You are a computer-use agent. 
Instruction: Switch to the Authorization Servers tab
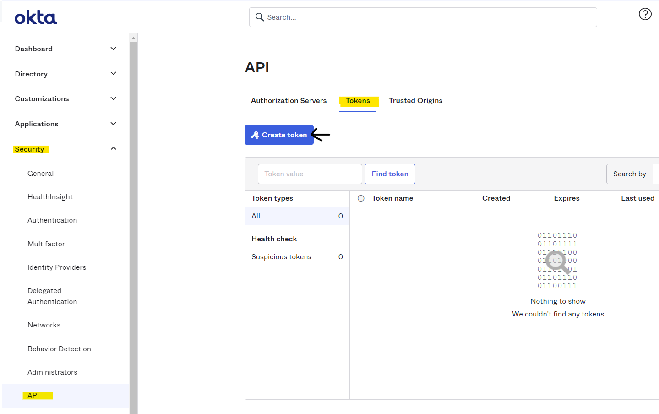tap(289, 100)
